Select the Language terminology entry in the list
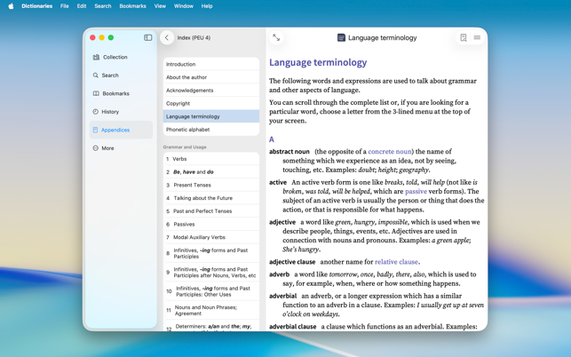 click(x=211, y=116)
